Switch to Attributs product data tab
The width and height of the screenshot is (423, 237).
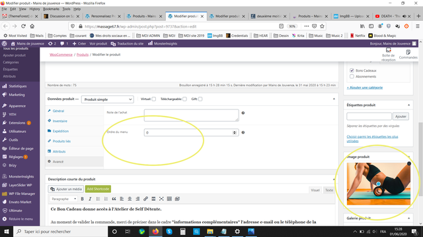coord(59,151)
